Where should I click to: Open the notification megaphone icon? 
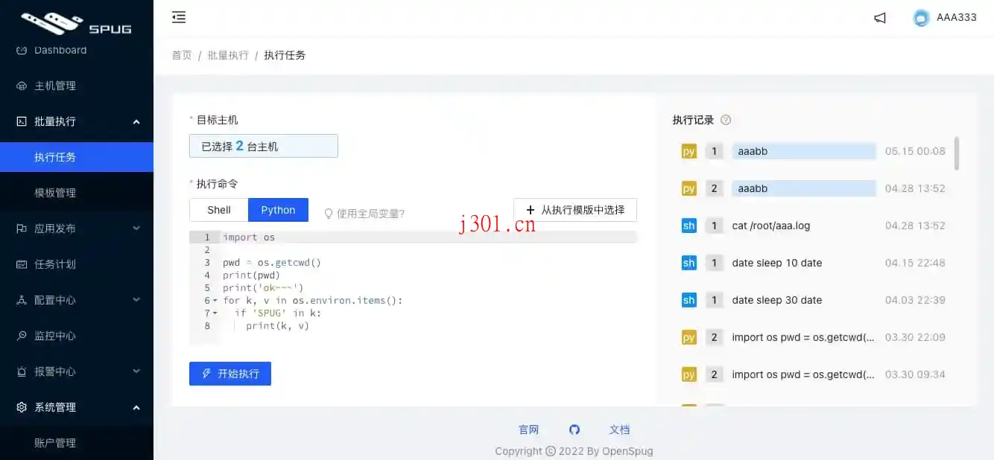pyautogui.click(x=879, y=17)
